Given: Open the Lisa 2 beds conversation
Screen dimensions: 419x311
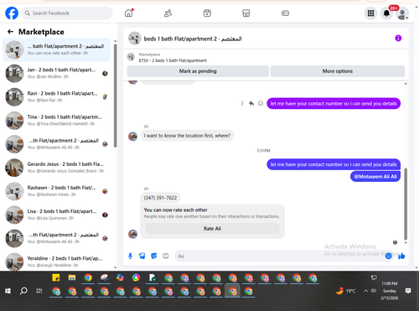Looking at the screenshot, I should (57, 215).
